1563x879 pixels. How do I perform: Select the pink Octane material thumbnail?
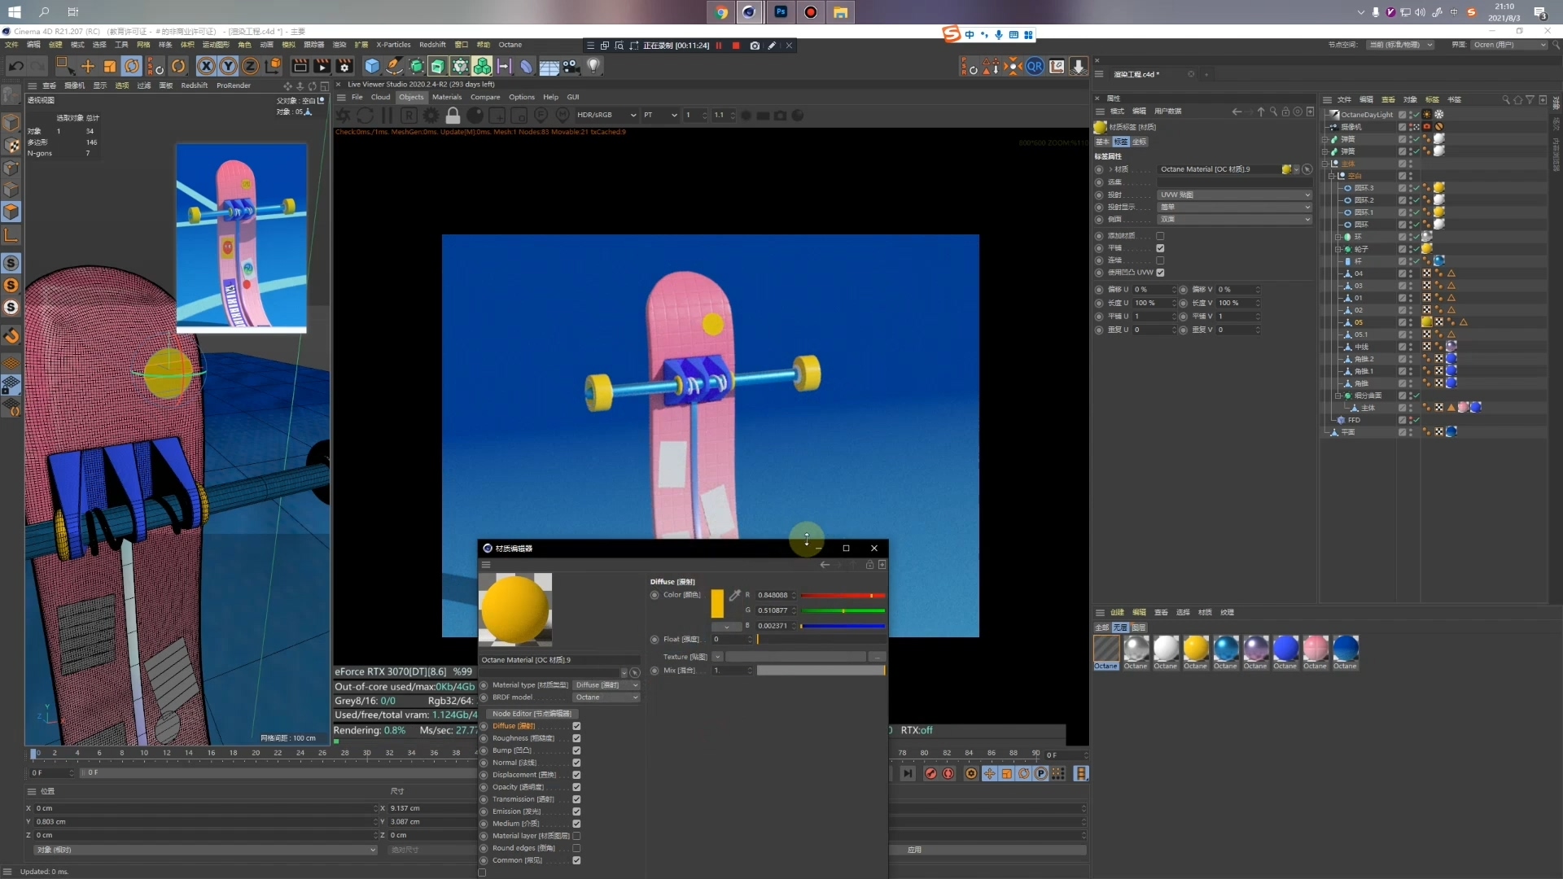1315,649
